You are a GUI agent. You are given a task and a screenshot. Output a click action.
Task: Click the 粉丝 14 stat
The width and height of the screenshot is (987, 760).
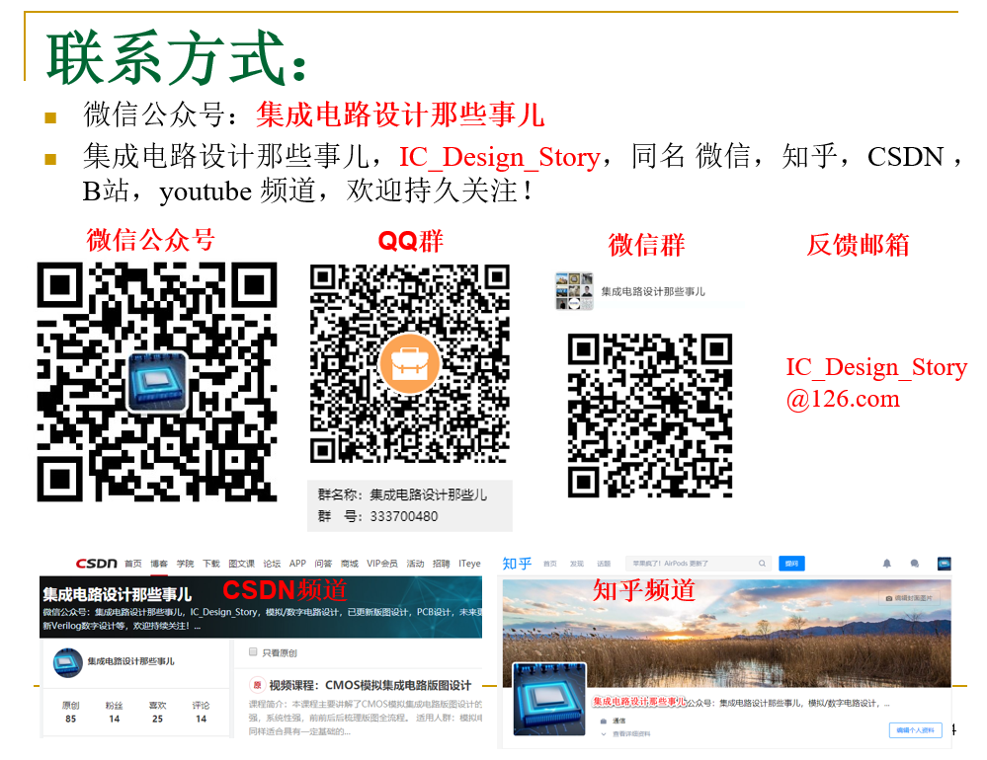pos(114,713)
